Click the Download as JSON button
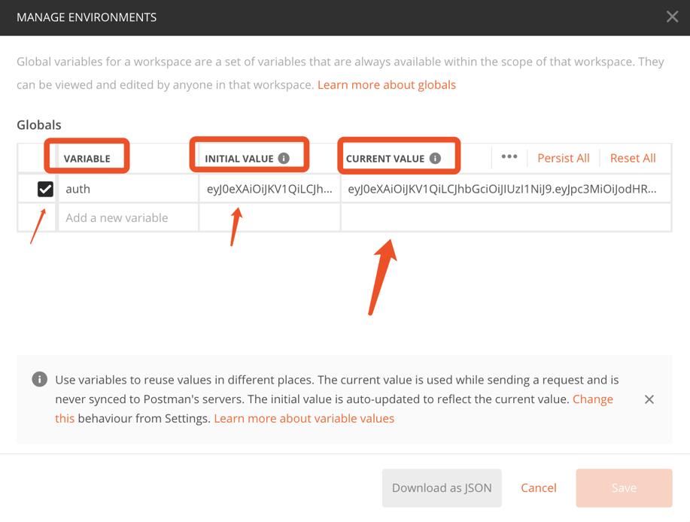The image size is (690, 522). (x=442, y=487)
